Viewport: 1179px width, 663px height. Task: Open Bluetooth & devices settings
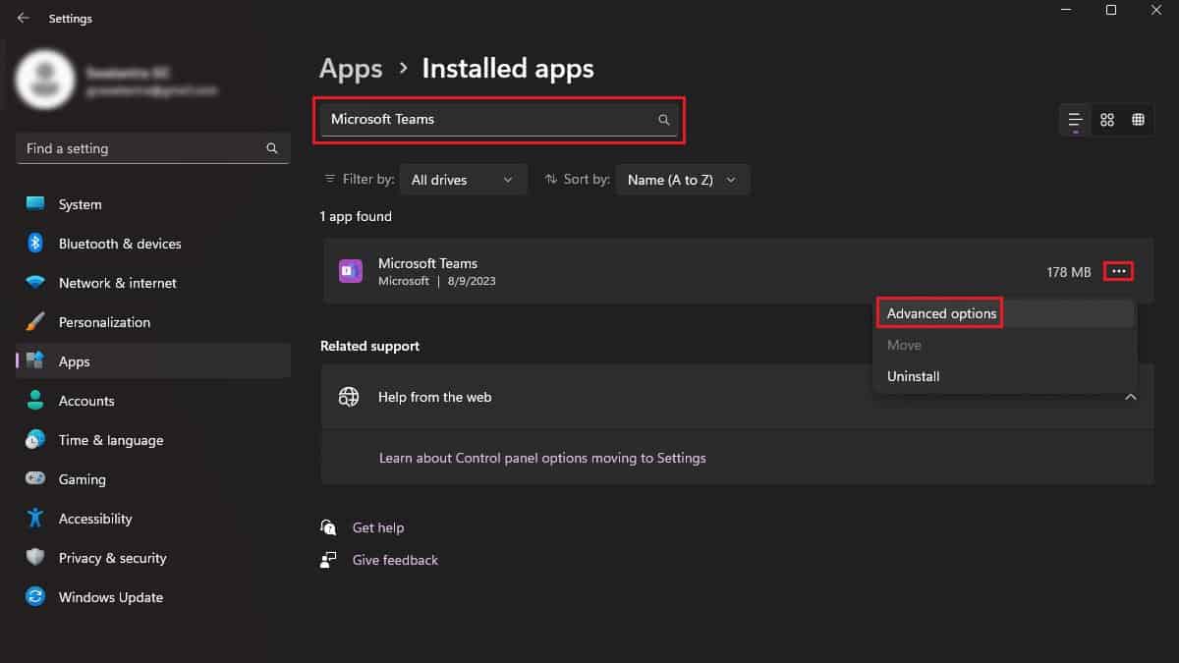click(119, 244)
